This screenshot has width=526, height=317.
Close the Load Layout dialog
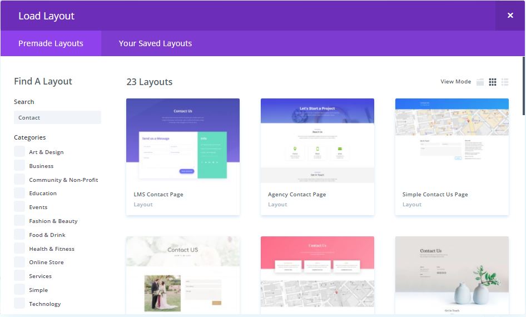(x=510, y=16)
